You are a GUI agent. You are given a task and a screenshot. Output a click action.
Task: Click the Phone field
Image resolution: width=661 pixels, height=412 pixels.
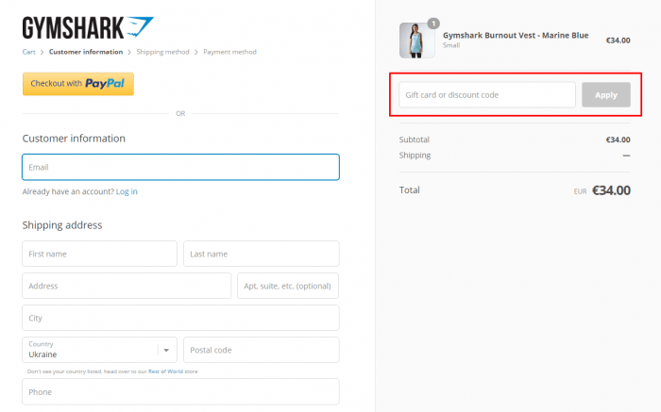tap(180, 392)
